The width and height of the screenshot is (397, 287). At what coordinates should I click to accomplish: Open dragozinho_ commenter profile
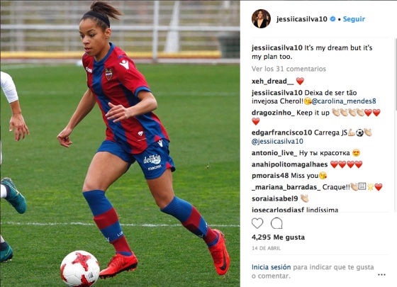click(273, 113)
